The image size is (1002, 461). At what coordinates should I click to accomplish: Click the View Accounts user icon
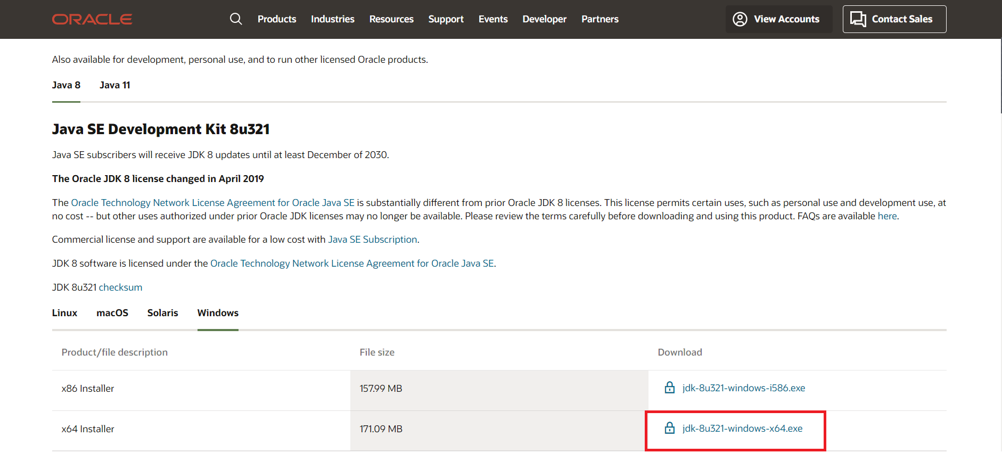click(740, 19)
